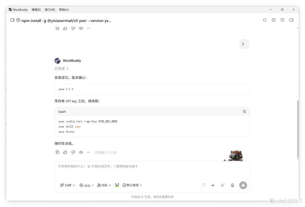Copy the bash code block contents

[245, 111]
